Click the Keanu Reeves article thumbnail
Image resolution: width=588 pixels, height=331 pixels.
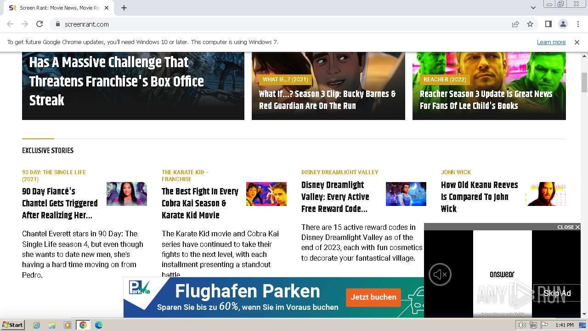tap(546, 194)
